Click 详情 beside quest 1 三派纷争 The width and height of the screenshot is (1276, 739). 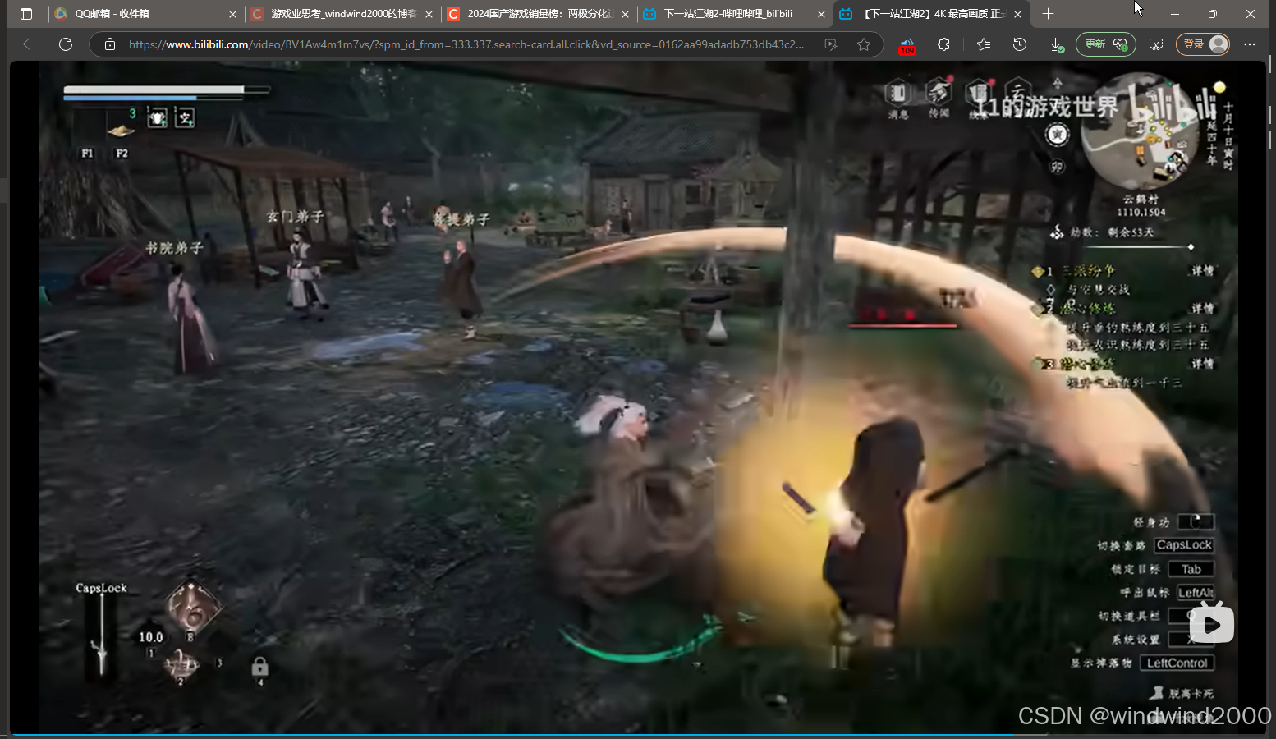(x=1202, y=271)
